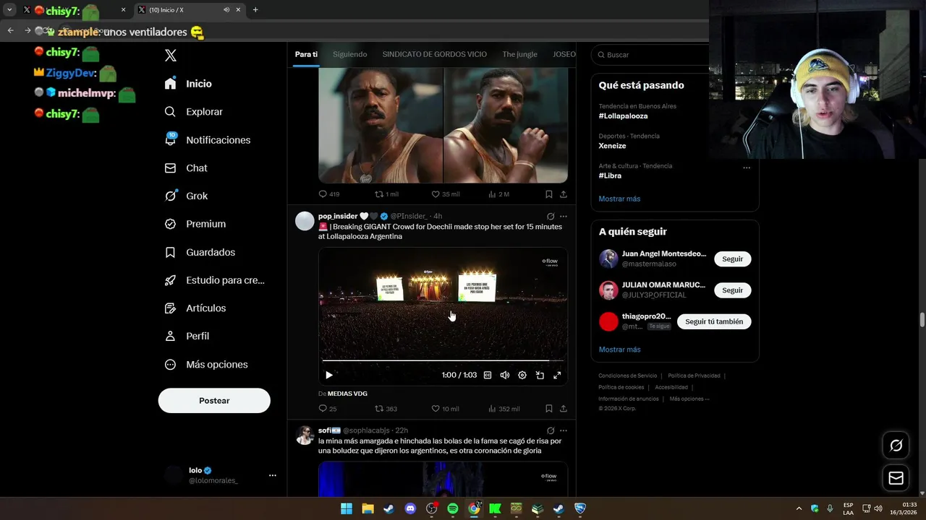Share the pop_insider post

coord(564,409)
